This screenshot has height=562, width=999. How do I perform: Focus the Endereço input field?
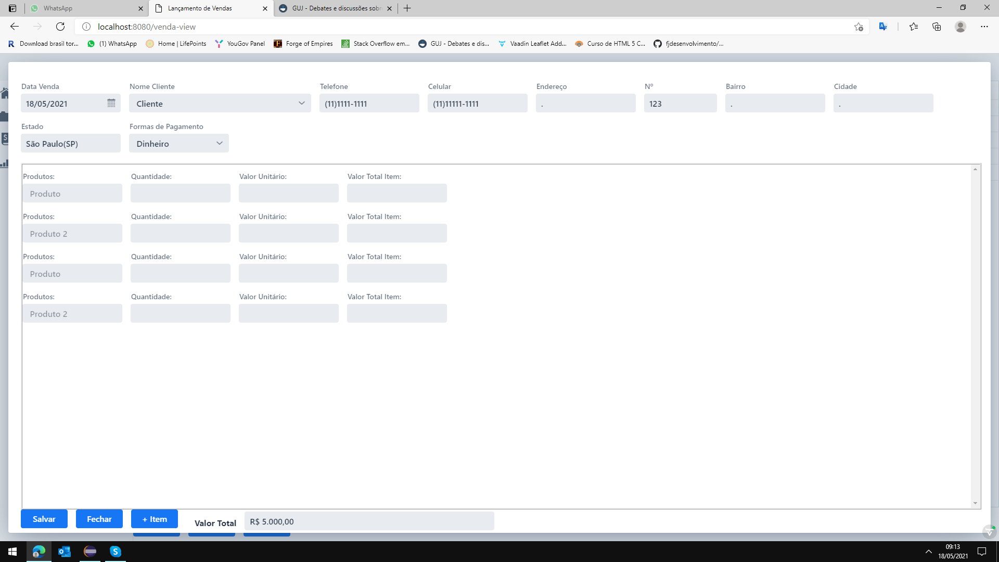point(586,103)
